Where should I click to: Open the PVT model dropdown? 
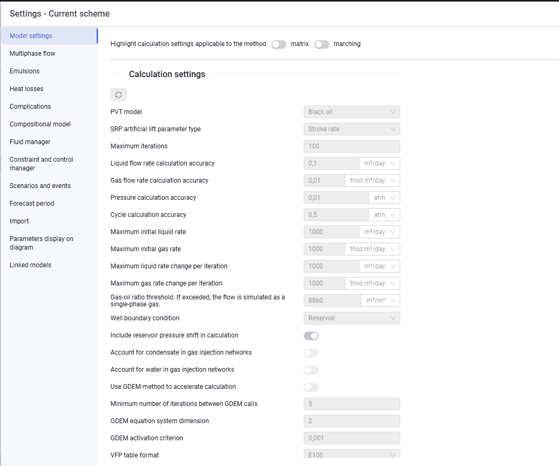pos(352,112)
